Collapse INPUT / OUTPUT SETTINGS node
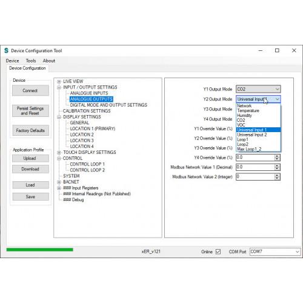Image resolution: width=303 pixels, height=303 pixels. click(x=59, y=87)
